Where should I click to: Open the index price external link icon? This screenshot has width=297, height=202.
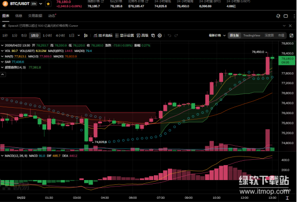coord(102,1)
